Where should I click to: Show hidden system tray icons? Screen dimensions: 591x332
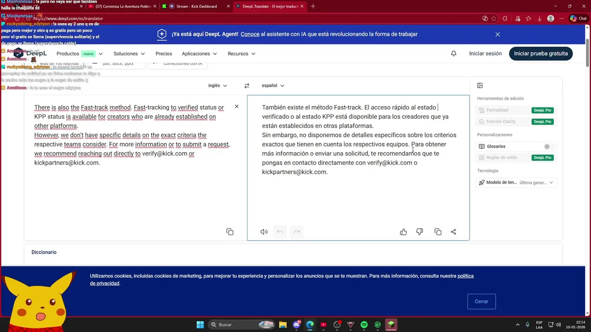(x=517, y=325)
